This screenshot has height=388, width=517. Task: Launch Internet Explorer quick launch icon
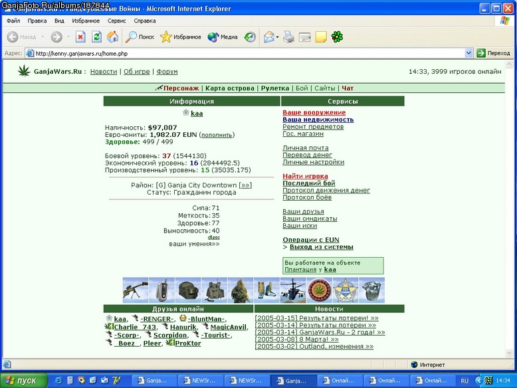tap(58, 381)
